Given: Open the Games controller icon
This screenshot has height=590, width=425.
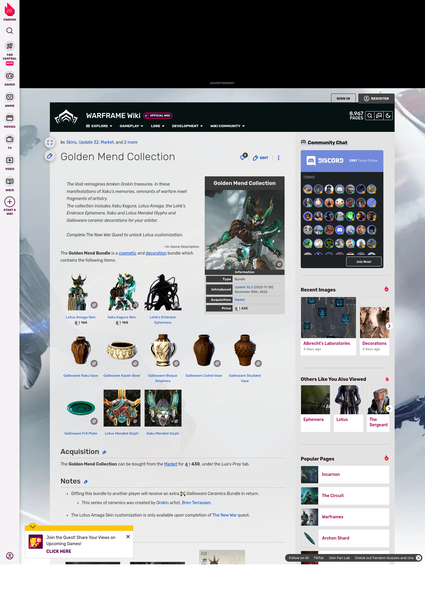Looking at the screenshot, I should point(10,76).
